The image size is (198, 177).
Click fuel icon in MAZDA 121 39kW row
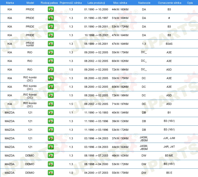[x=51, y=121]
